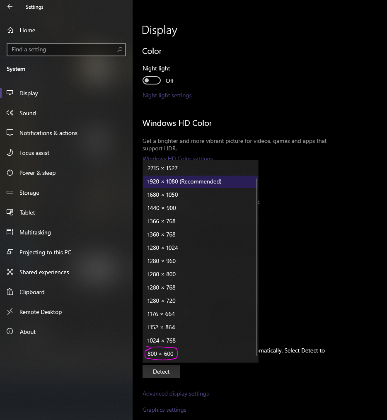Click the Focus assist moon icon

[x=10, y=153]
